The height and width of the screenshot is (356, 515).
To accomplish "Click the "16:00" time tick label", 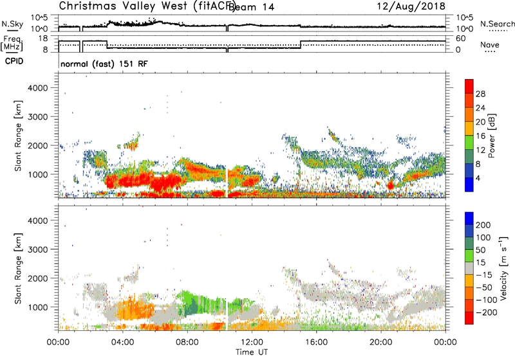I will [x=316, y=343].
